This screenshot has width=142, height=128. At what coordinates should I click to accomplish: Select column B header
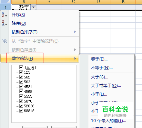pos(49,2)
